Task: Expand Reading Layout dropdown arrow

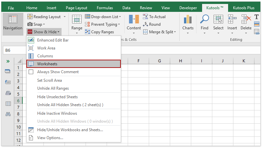Action: pyautogui.click(x=65, y=17)
